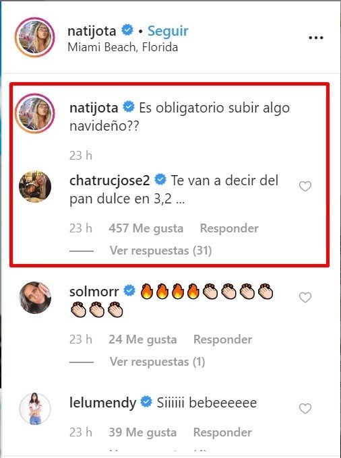Reply to lelumendy's comment via Responder
This screenshot has height=458, width=341.
(x=222, y=432)
